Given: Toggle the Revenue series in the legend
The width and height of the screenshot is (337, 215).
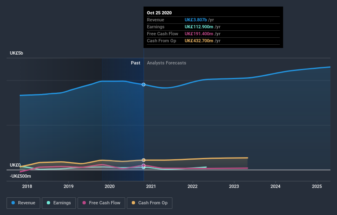Looking at the screenshot, I should click(23, 203).
